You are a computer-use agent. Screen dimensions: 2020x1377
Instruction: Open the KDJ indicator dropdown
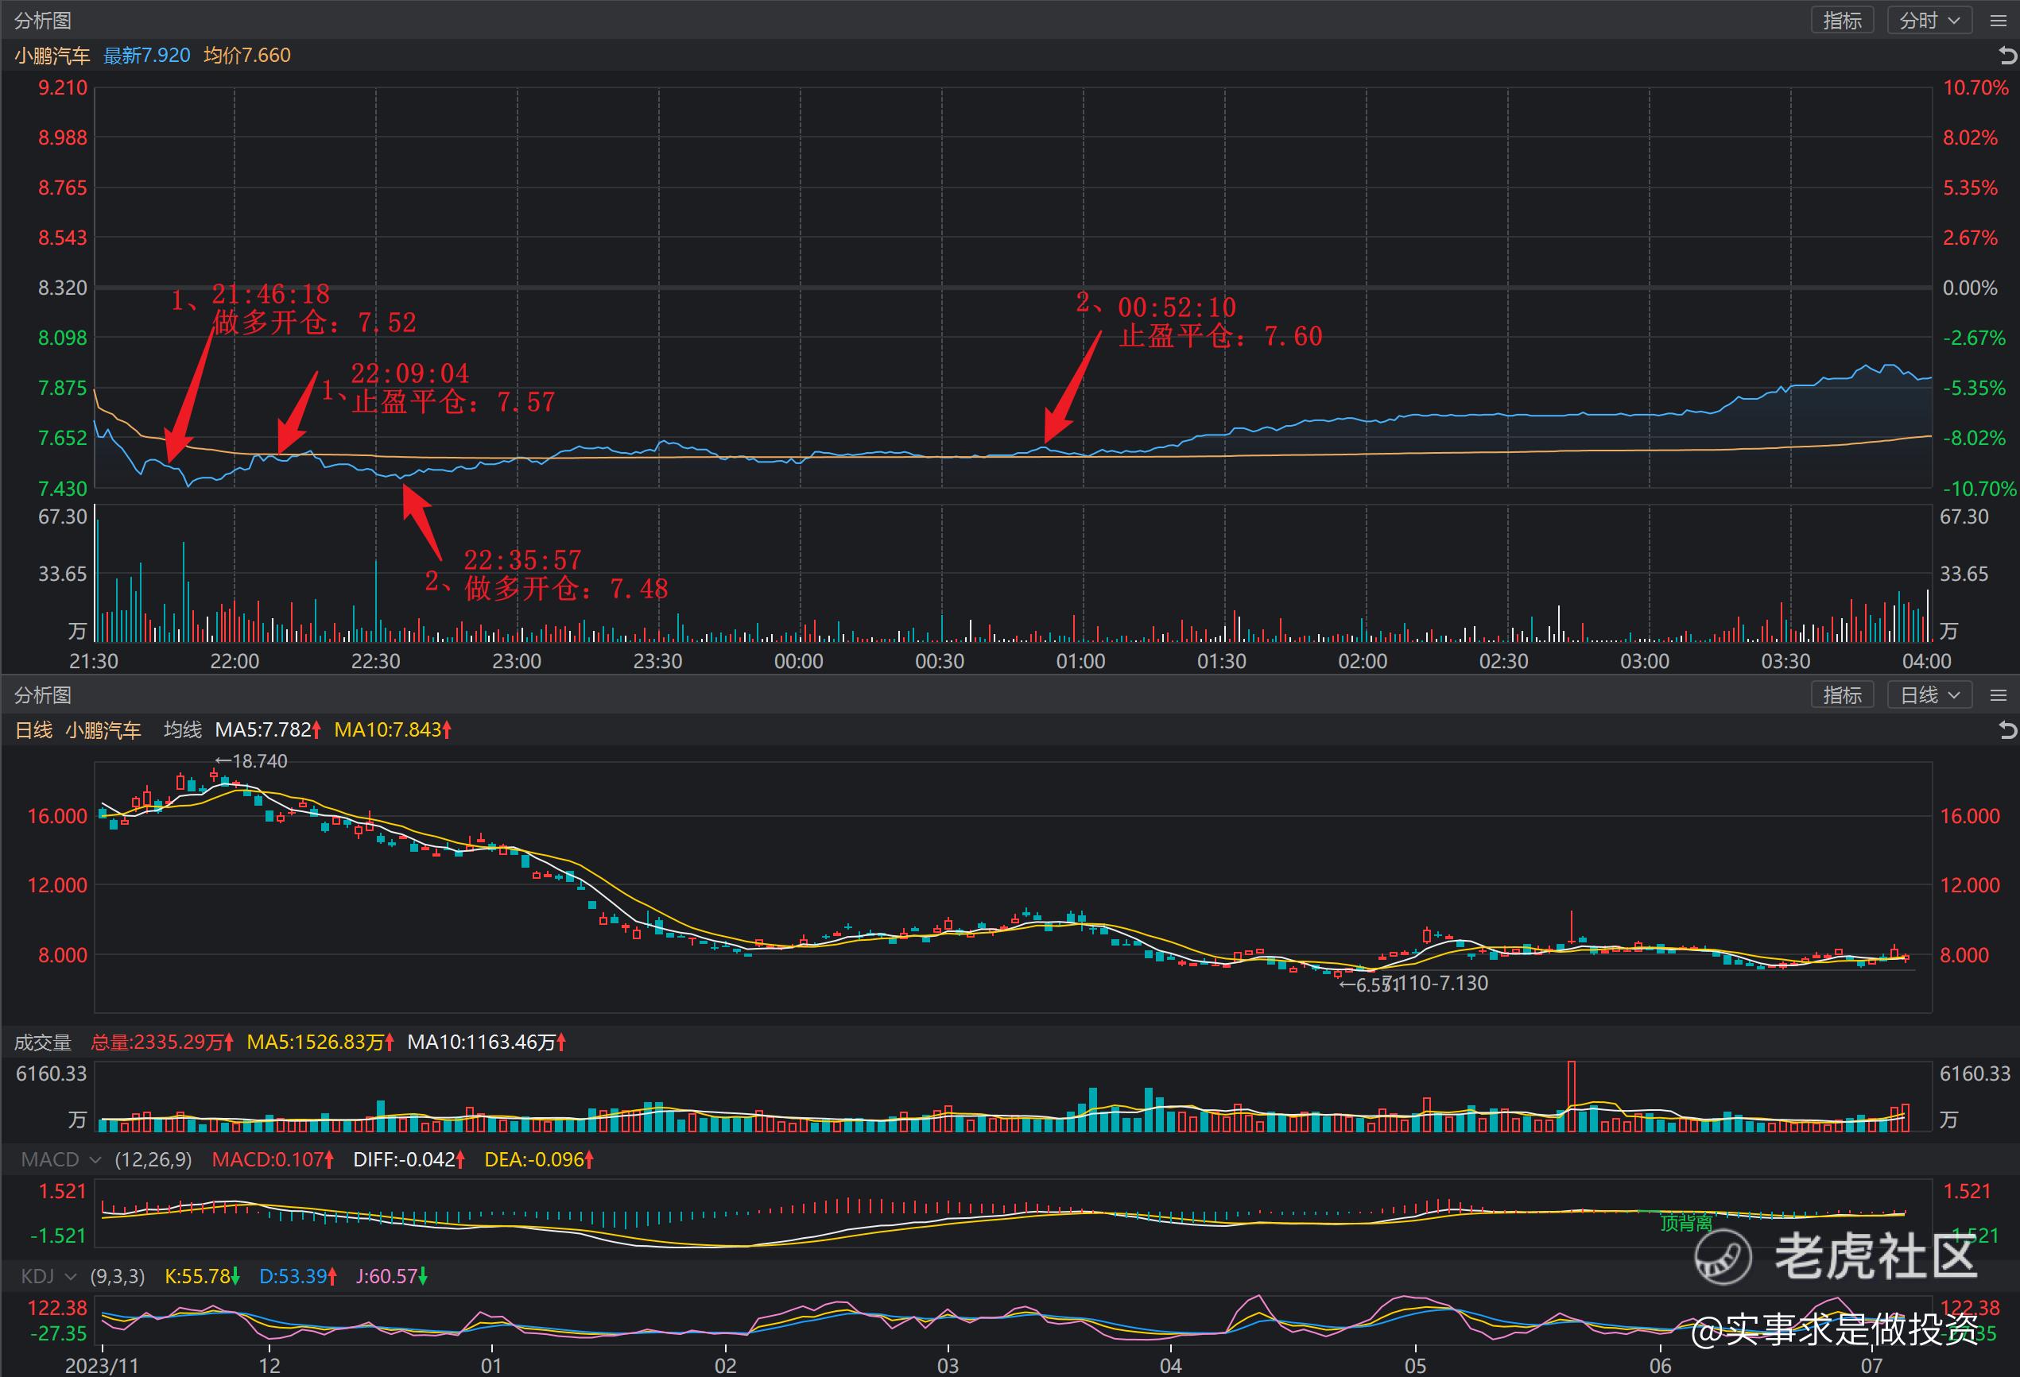48,1276
